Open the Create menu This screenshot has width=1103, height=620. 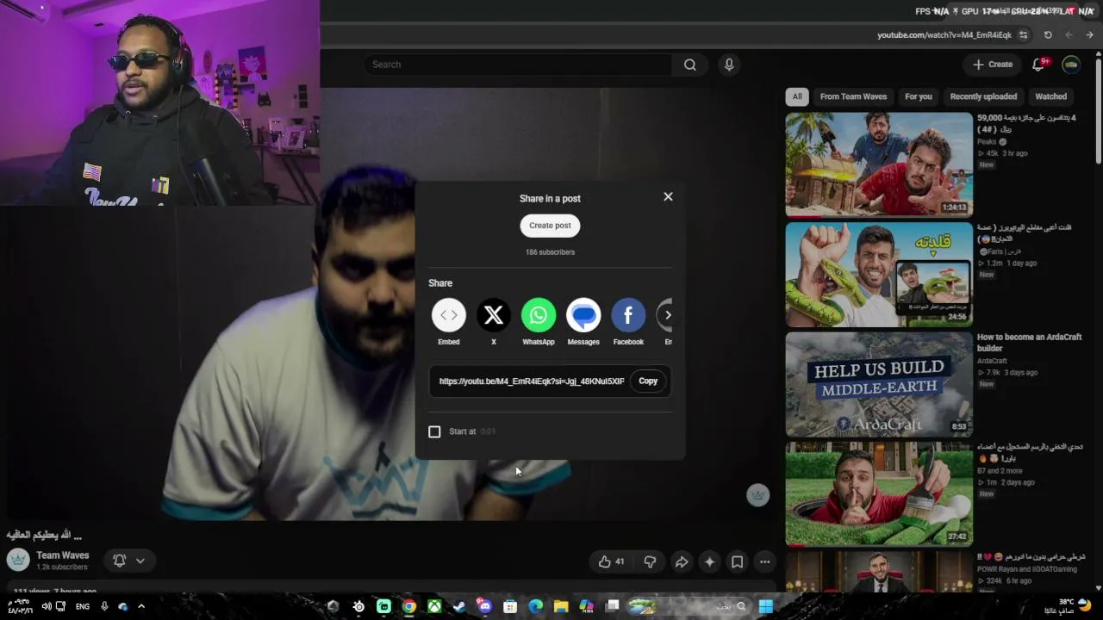[993, 65]
